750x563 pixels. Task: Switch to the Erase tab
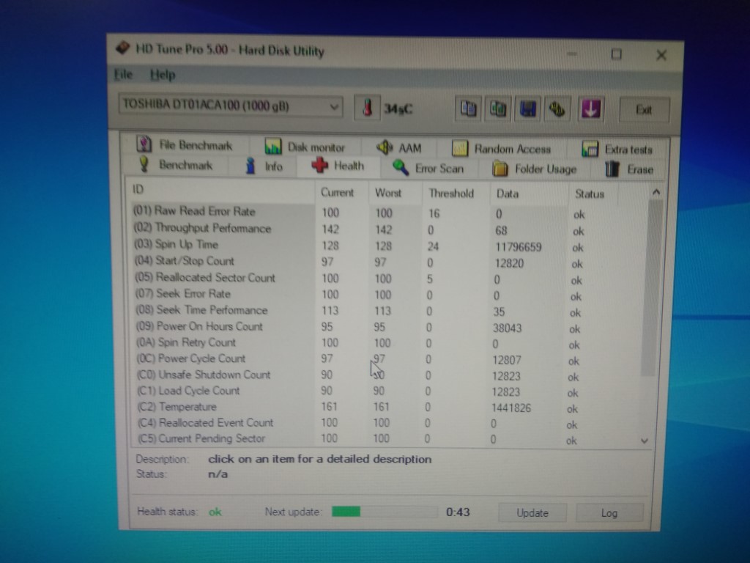(629, 169)
